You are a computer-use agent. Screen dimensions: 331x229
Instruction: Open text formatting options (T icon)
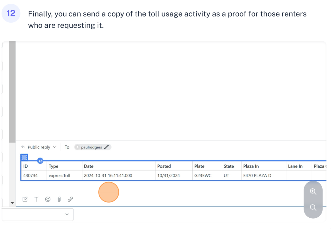(x=36, y=199)
